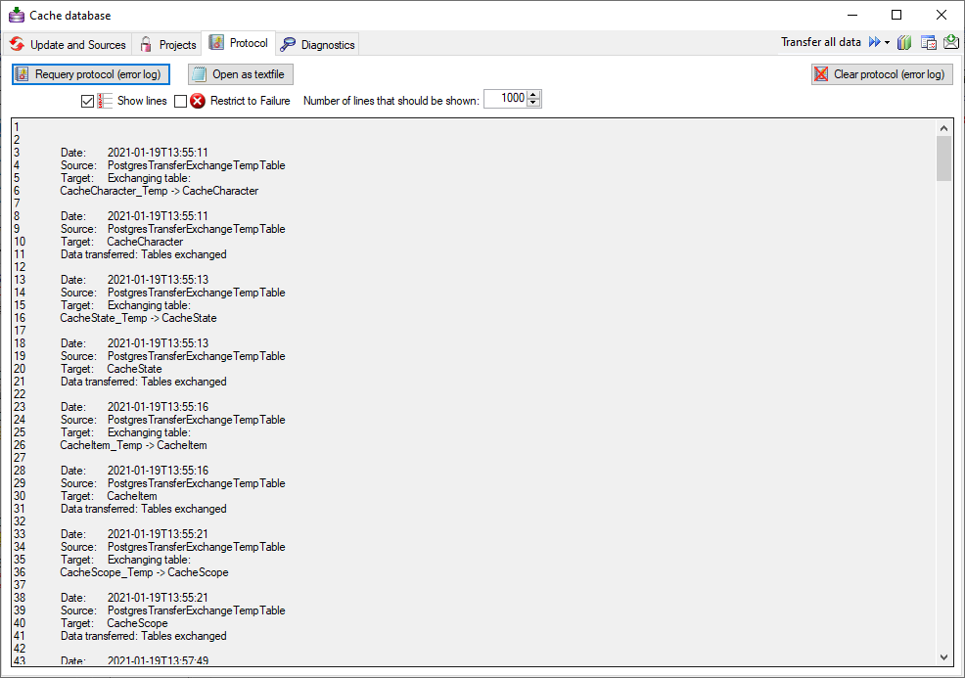Enable the Restrict to Failure checkbox

click(x=180, y=101)
